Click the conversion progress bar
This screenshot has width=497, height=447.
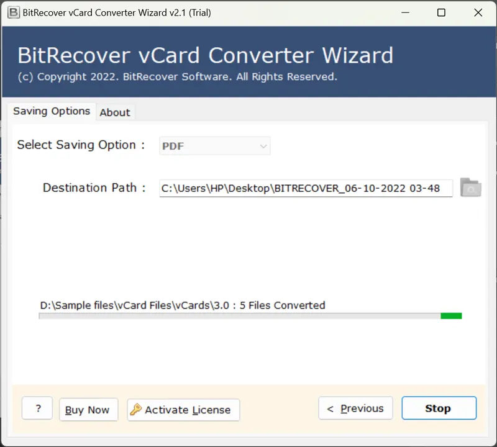pyautogui.click(x=250, y=316)
